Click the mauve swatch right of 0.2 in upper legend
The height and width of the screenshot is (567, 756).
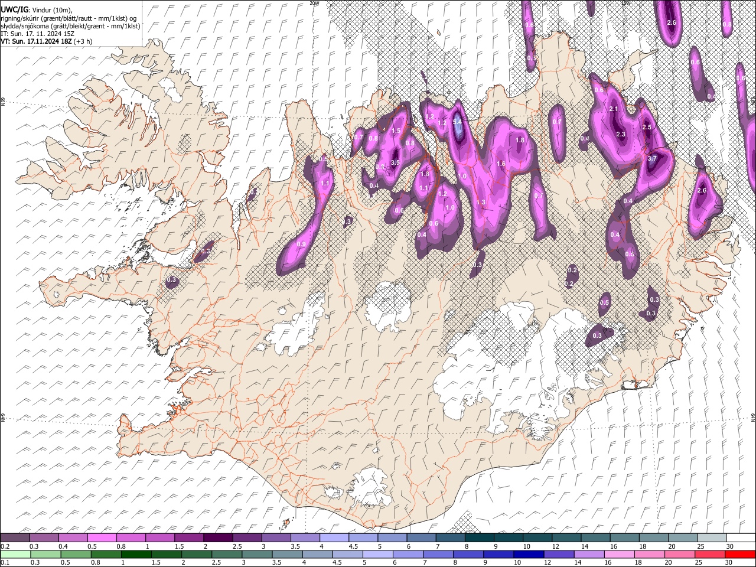[x=15, y=538]
